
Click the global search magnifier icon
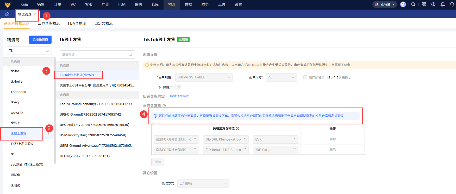tap(413, 4)
